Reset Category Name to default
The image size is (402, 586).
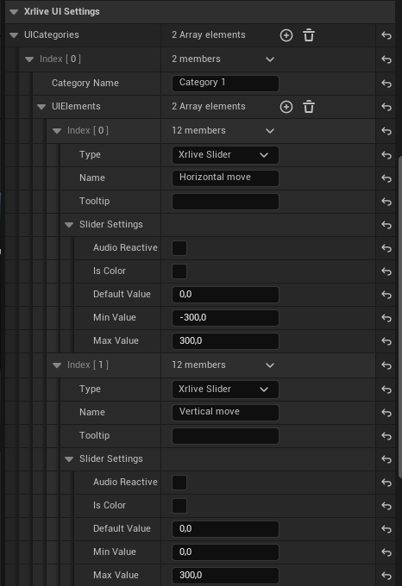(x=386, y=84)
